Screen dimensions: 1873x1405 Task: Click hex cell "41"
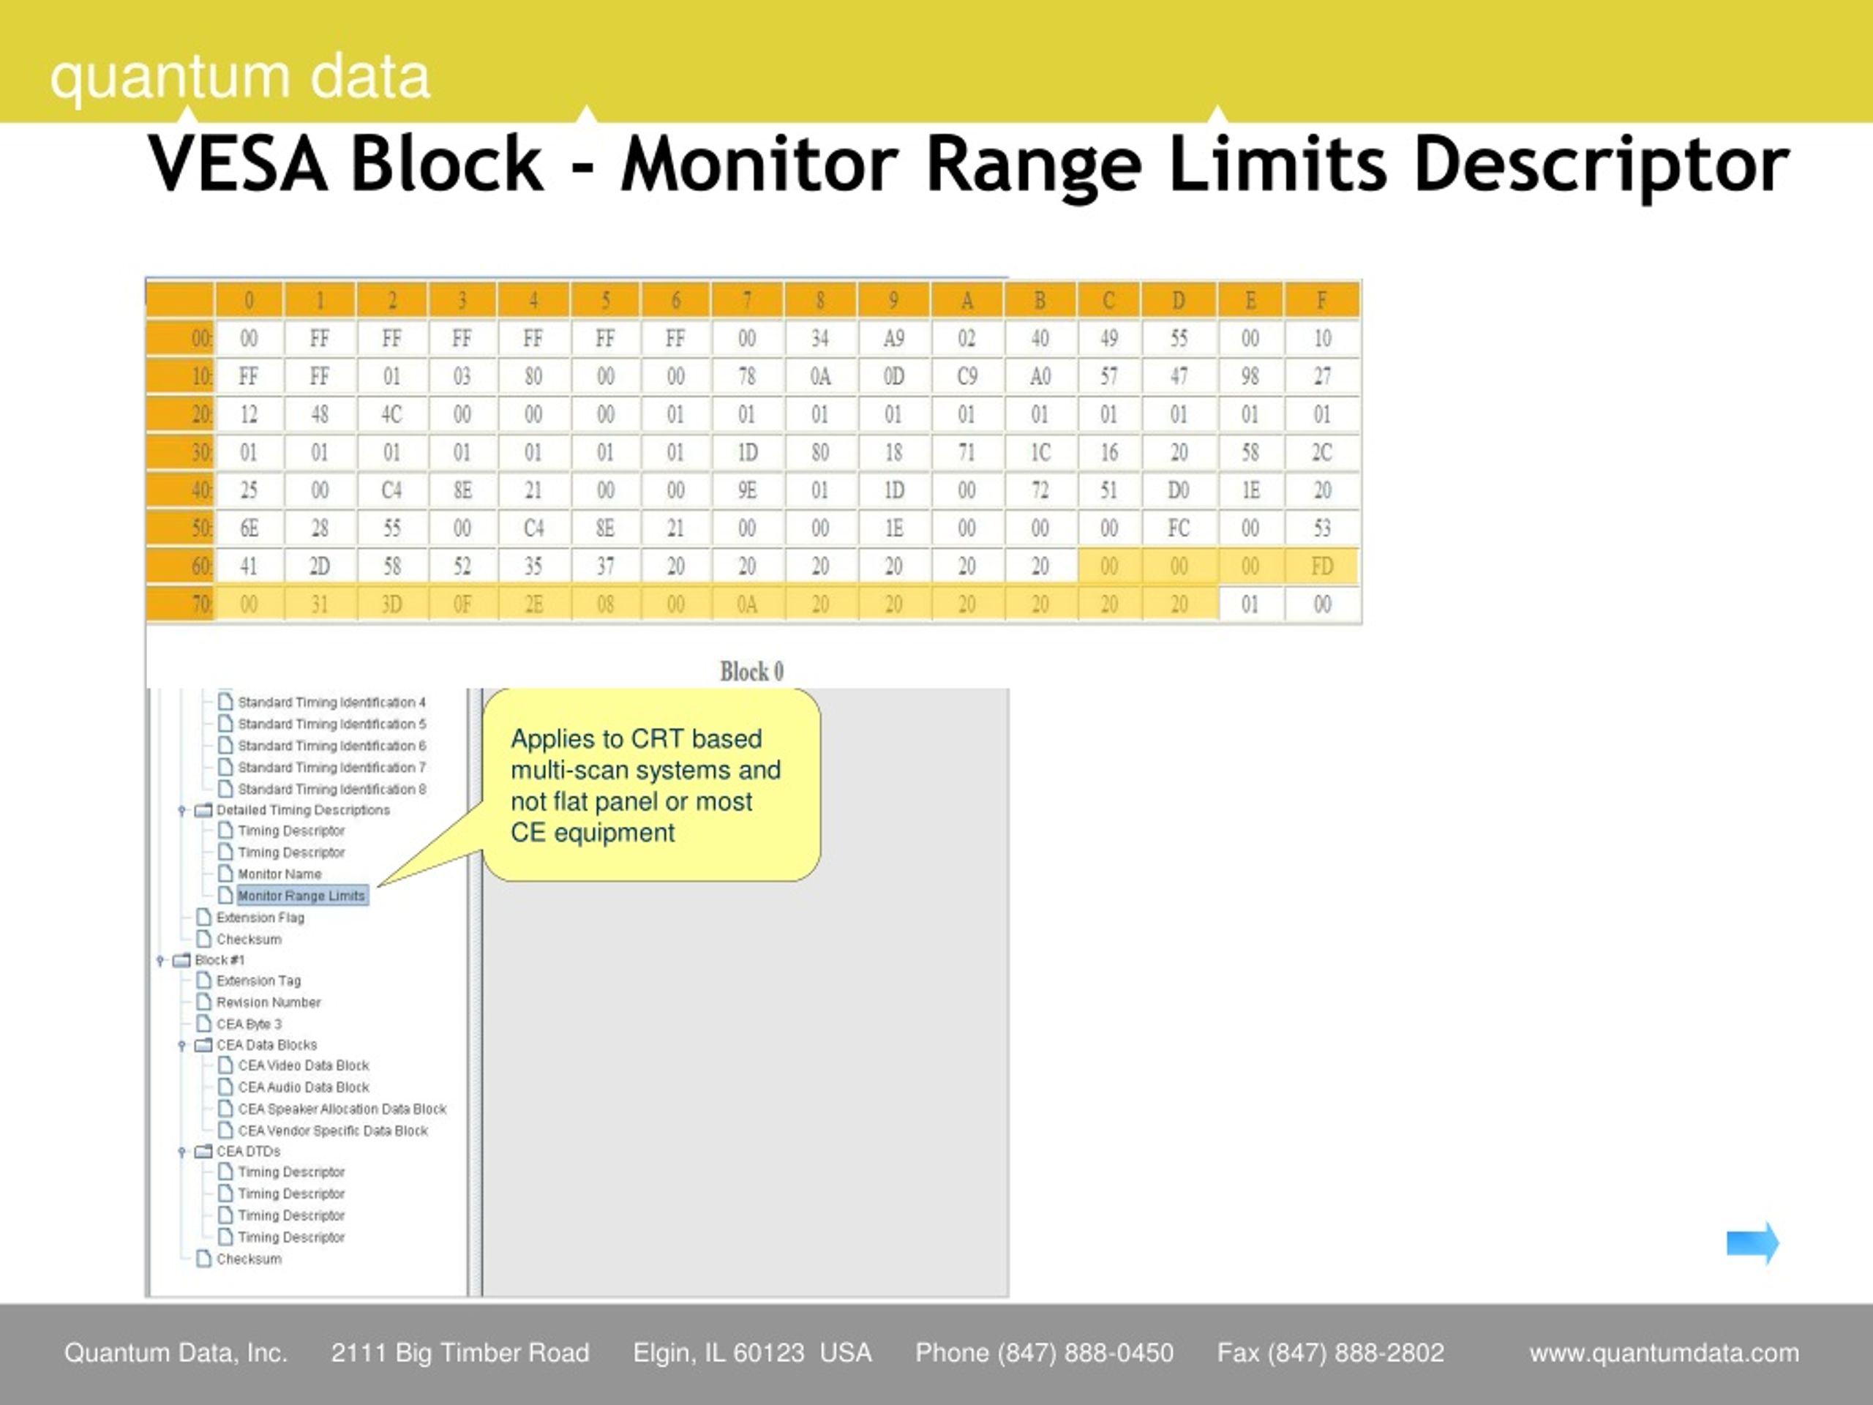coord(249,566)
